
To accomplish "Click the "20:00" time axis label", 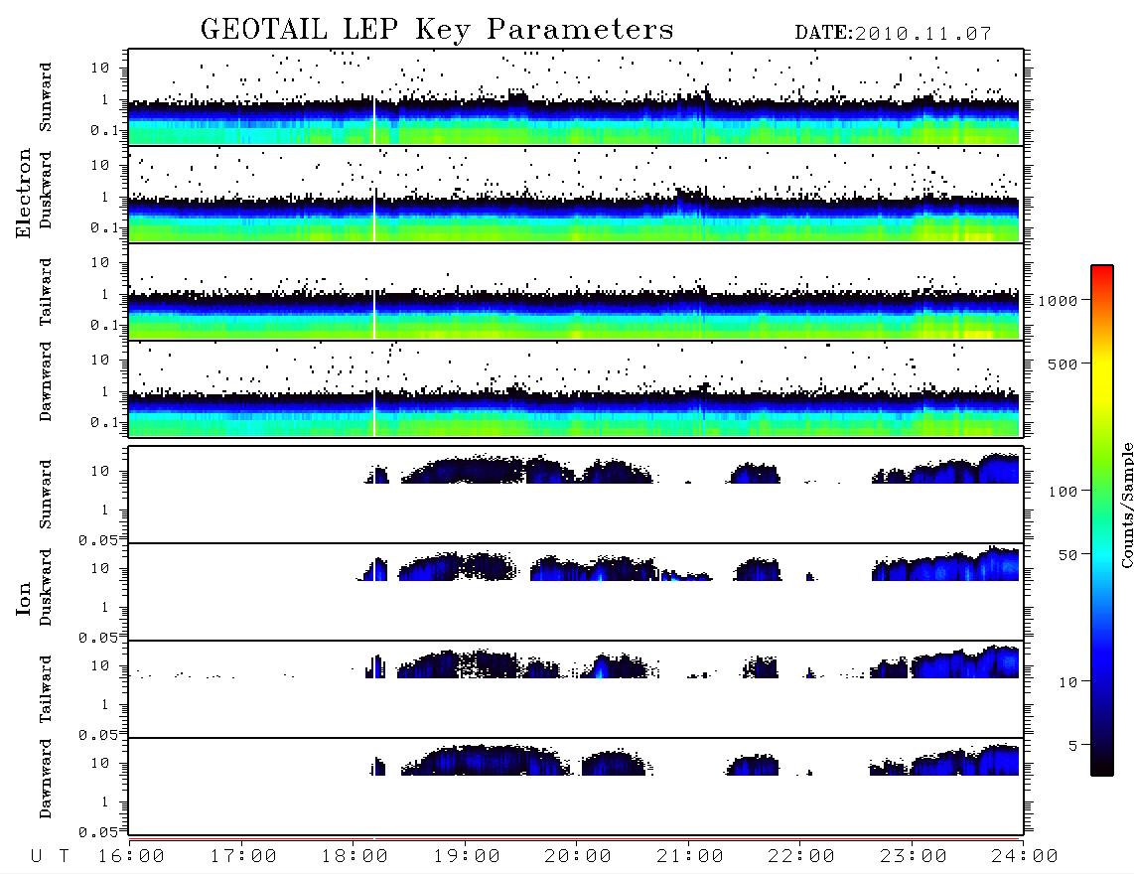I will click(x=578, y=857).
